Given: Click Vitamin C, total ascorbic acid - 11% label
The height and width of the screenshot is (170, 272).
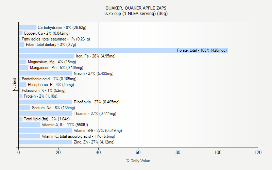Looking at the screenshot, I should click(79, 136).
